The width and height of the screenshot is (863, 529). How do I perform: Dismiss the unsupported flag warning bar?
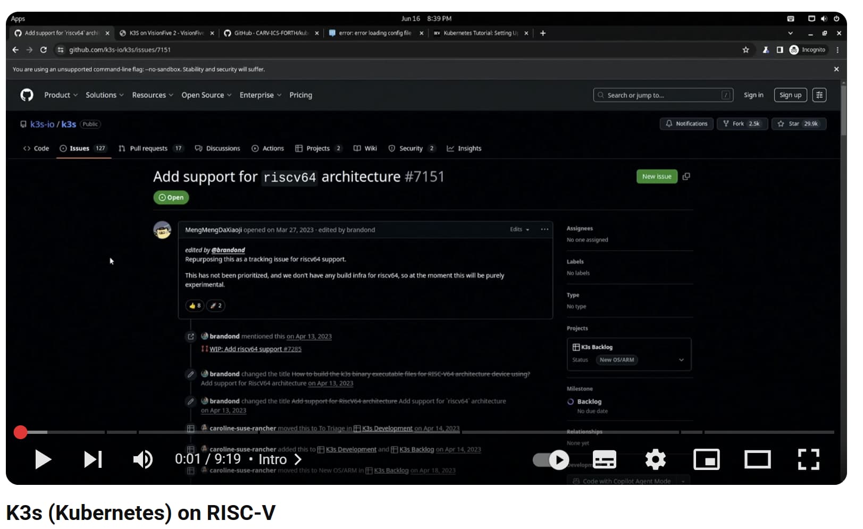point(836,69)
